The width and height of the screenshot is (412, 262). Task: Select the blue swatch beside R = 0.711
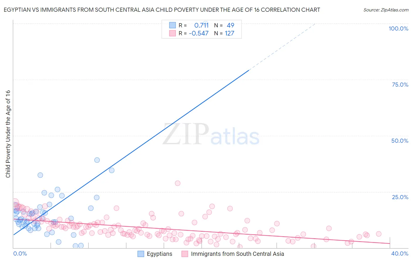pyautogui.click(x=173, y=25)
